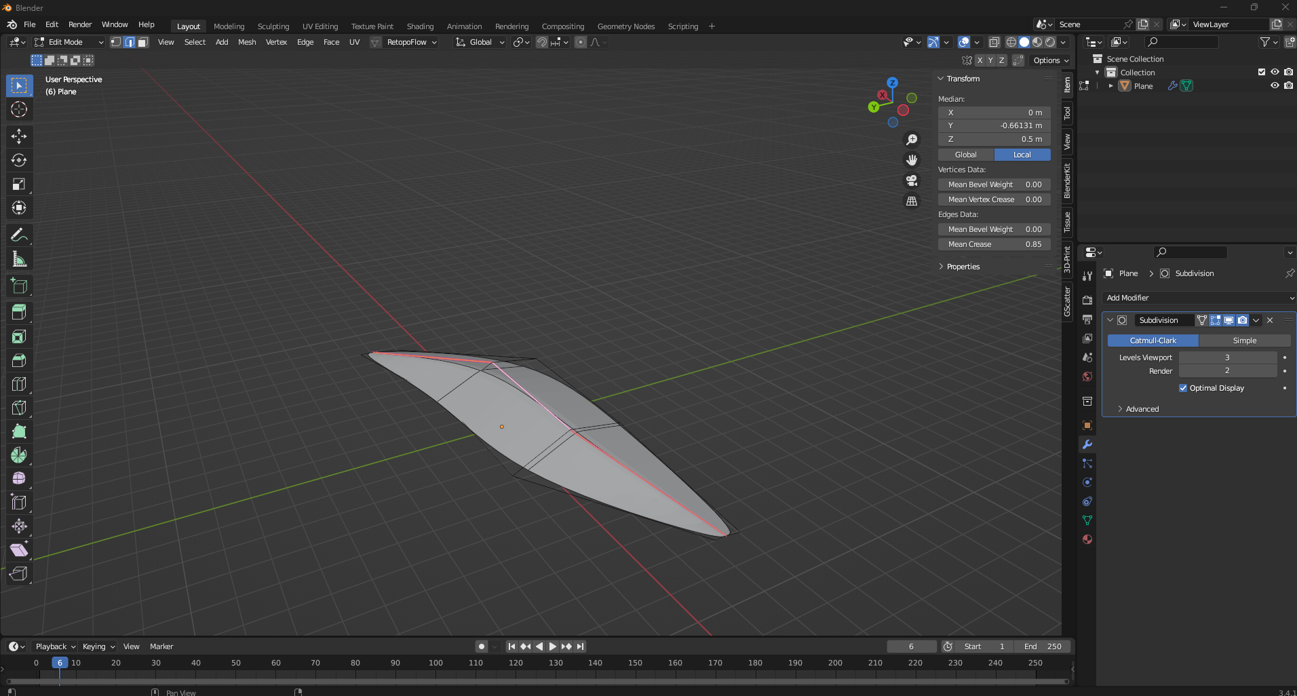
Task: Select the Poly Build tool
Action: 19,431
